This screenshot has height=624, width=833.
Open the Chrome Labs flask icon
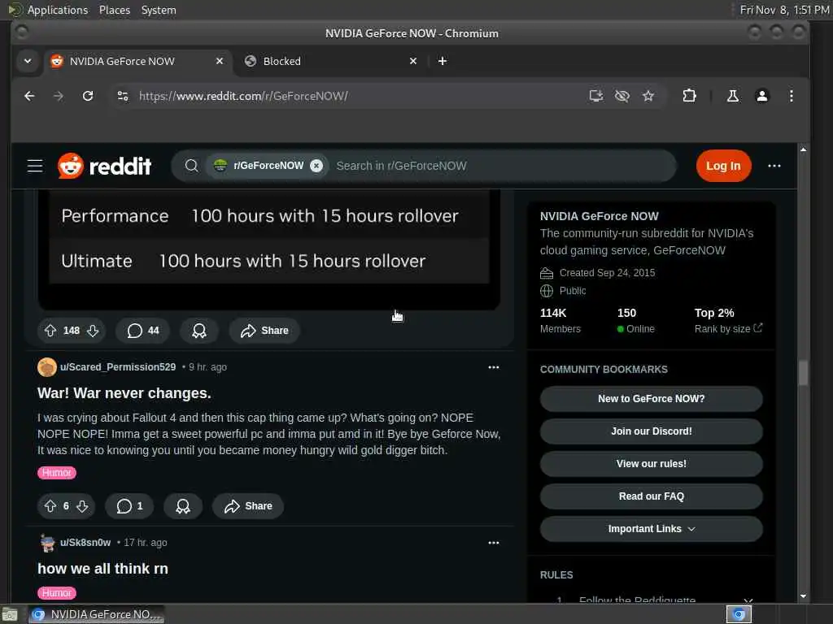pyautogui.click(x=733, y=96)
